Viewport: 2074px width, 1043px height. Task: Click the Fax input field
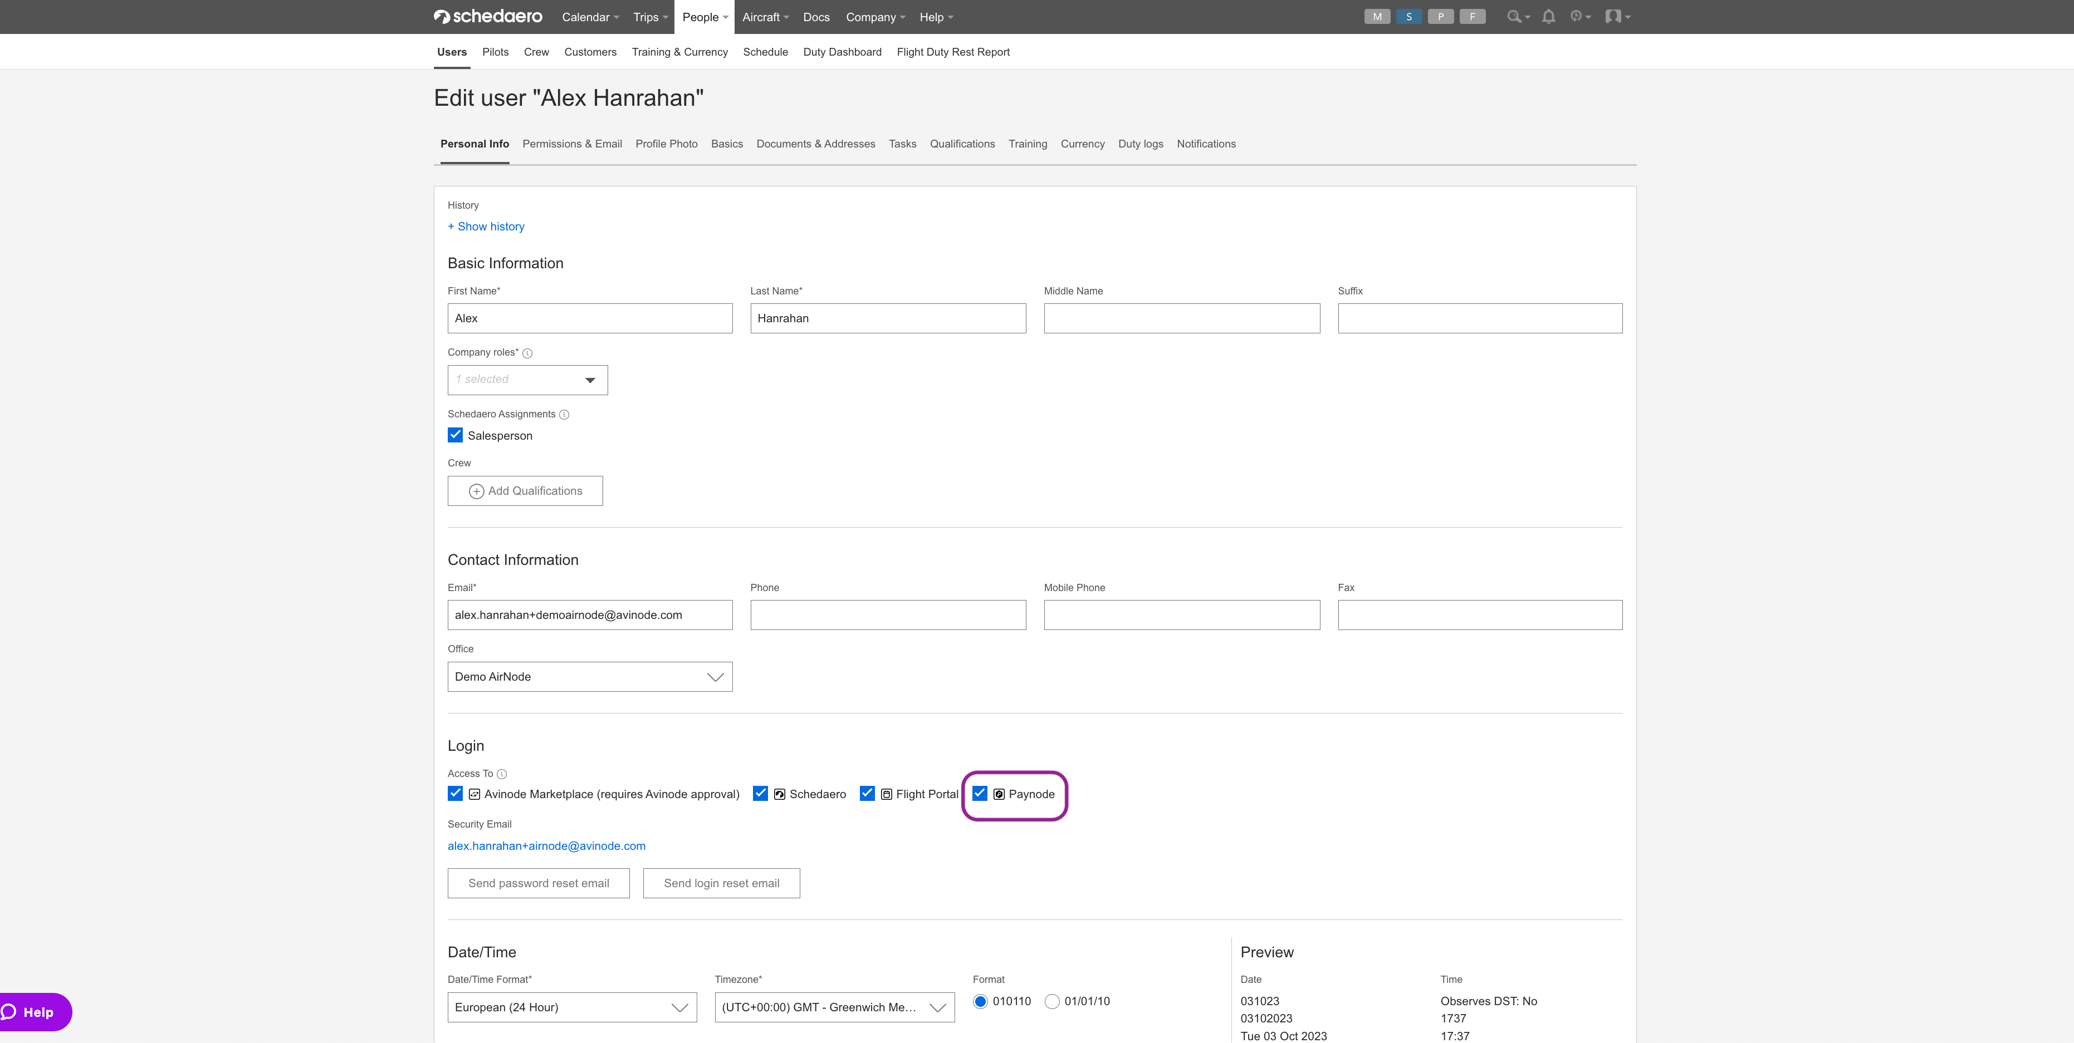[x=1480, y=615]
